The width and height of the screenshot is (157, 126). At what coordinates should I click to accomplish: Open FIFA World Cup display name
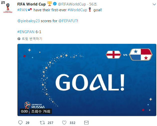31,4
